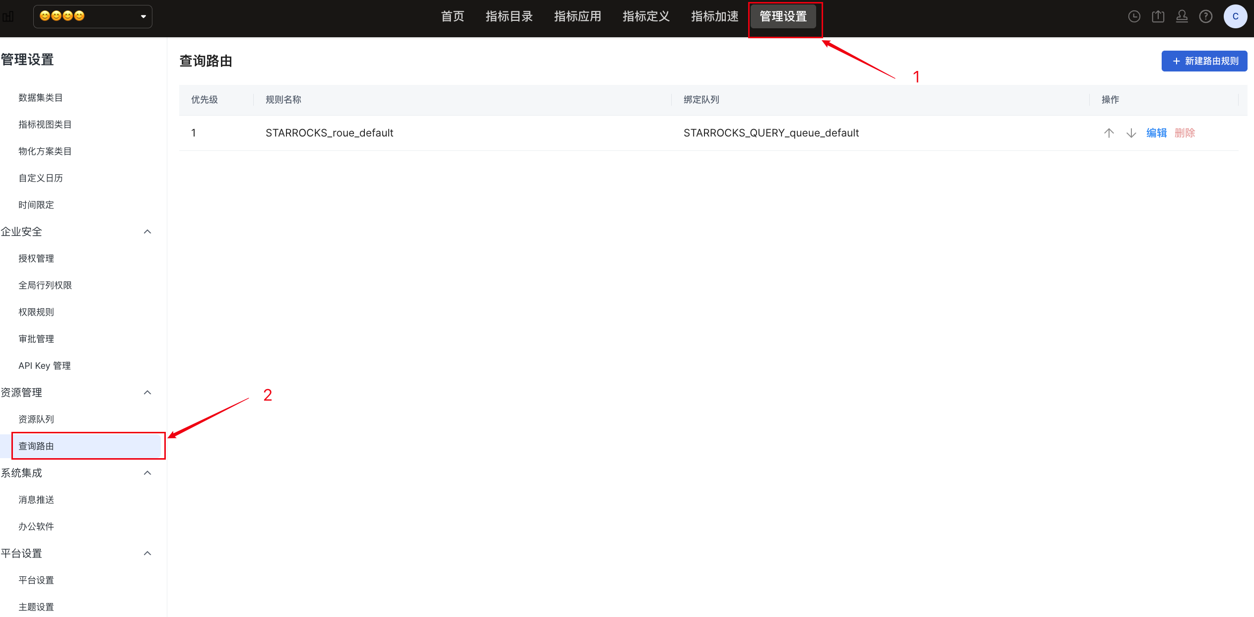
Task: Click 删除 link for the route rule
Action: point(1184,133)
